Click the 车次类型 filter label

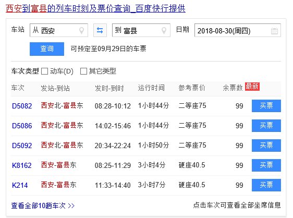(x=25, y=71)
